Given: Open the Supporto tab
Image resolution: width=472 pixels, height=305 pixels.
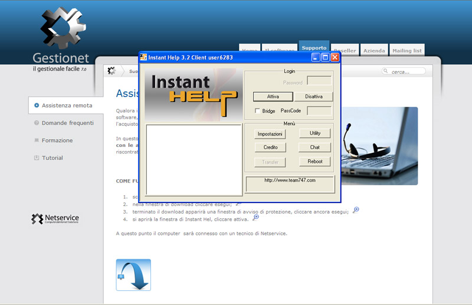Looking at the screenshot, I should click(314, 48).
